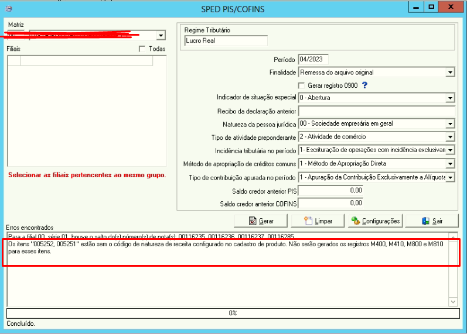Viewport: 467px width, 334px height.
Task: Click red text Selecionar as filiais pertencentes
Action: coord(87,175)
